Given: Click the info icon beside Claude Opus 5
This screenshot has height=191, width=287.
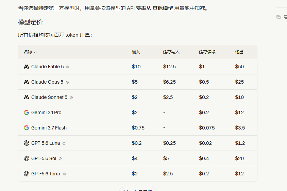Looking at the screenshot, I should 67,82.
